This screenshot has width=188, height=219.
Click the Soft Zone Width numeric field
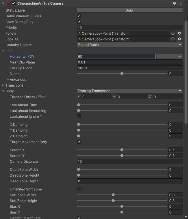[x=175, y=195]
